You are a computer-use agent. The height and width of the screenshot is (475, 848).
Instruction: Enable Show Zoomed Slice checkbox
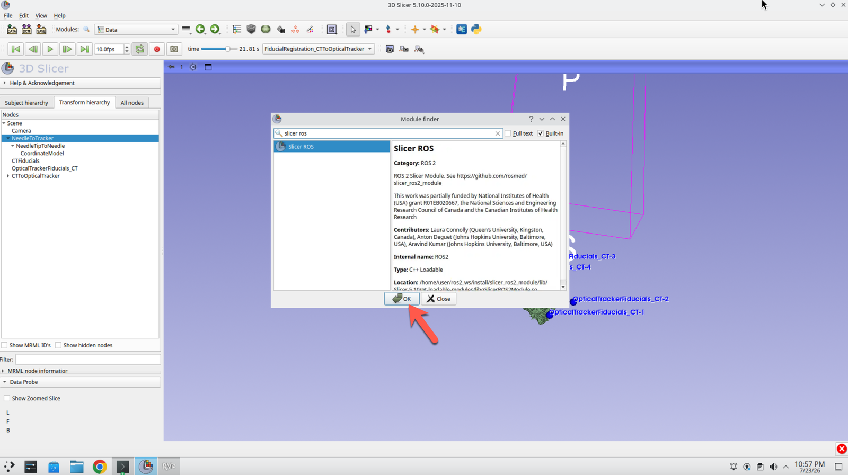click(7, 398)
